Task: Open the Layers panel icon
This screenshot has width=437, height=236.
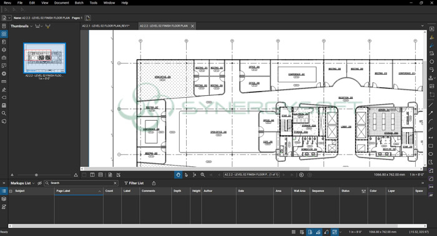Action: point(4,50)
